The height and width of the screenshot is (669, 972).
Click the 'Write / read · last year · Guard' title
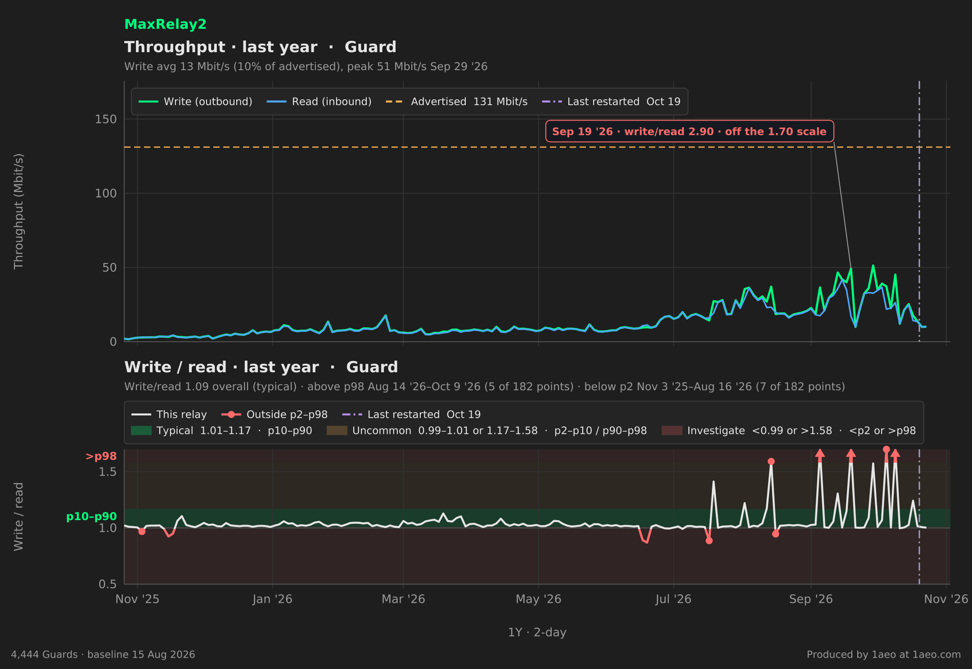tap(261, 367)
